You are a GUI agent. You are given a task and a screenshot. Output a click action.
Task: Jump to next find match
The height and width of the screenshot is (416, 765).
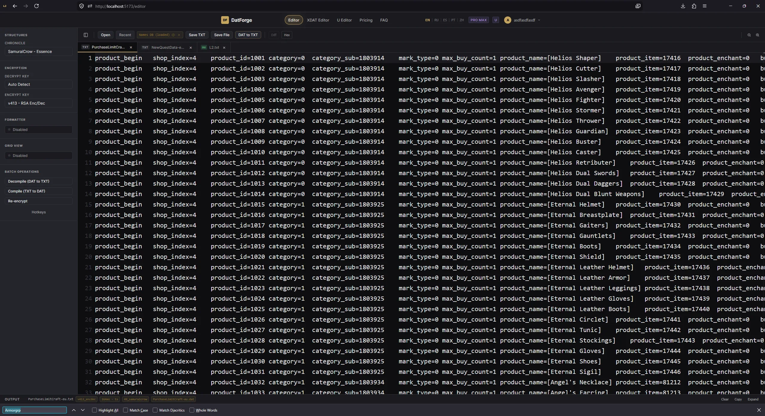pos(83,410)
